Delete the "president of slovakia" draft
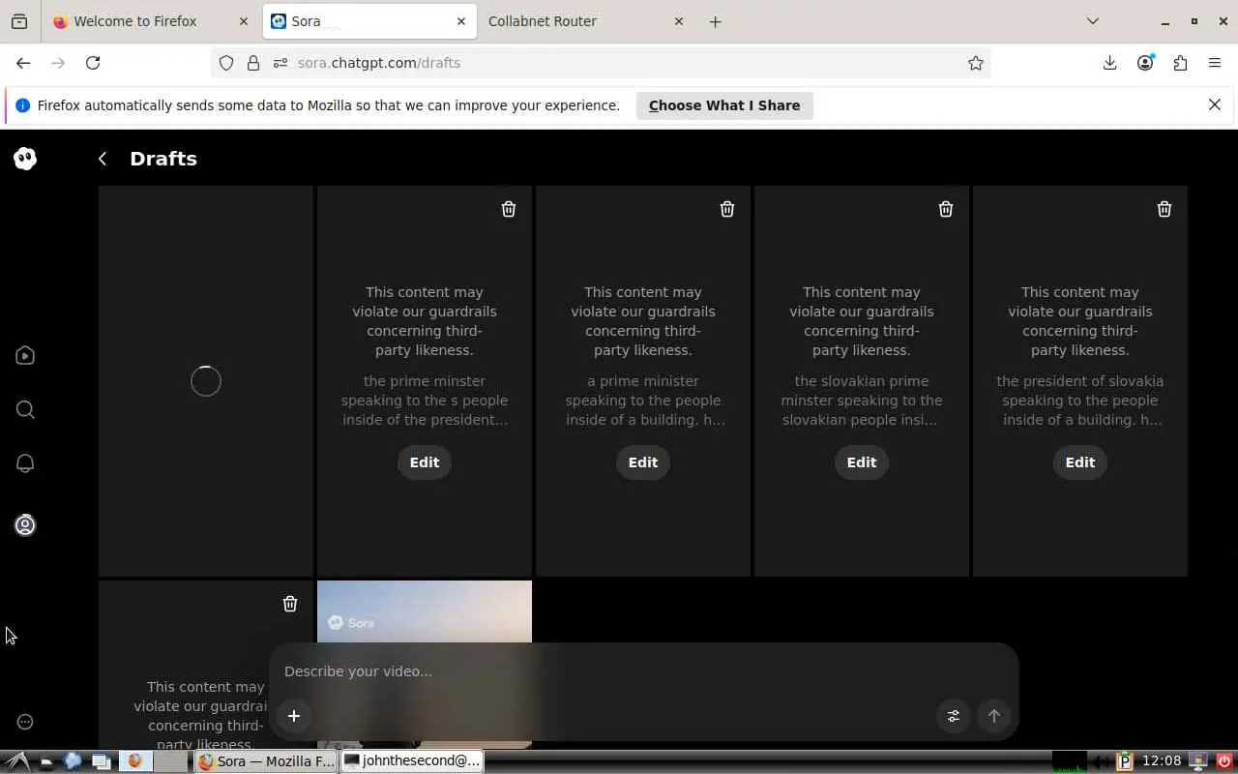The width and height of the screenshot is (1238, 774). pos(1164,209)
